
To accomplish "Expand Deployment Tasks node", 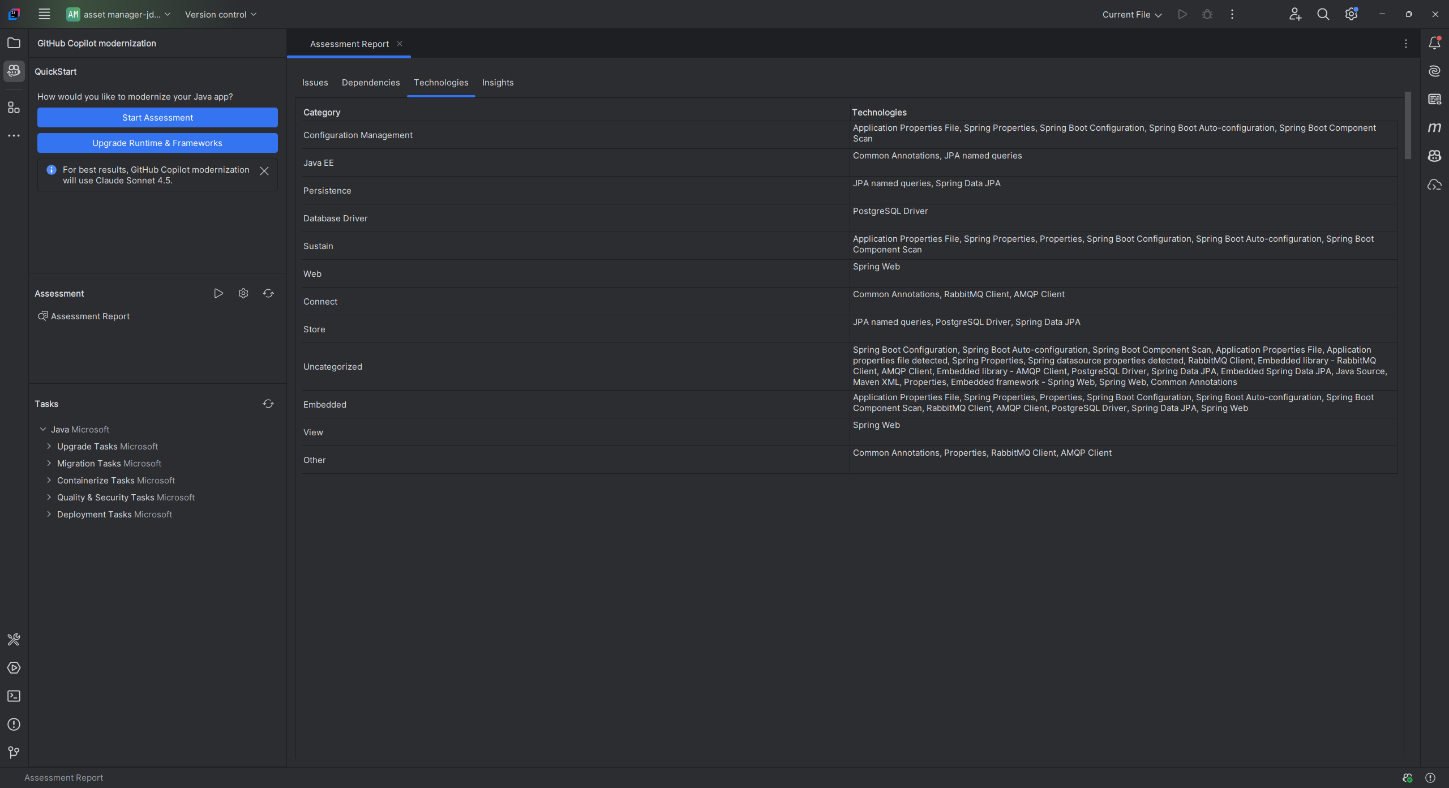I will (49, 515).
